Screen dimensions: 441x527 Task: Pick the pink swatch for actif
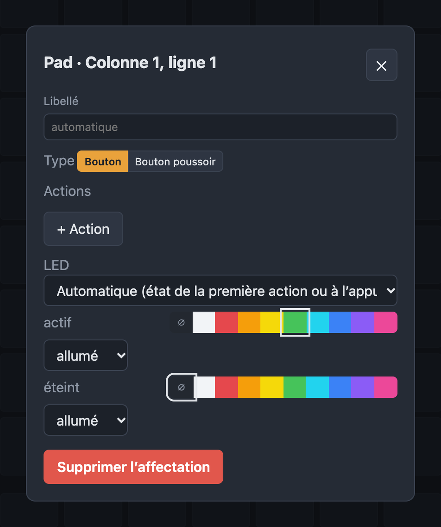[x=386, y=322]
